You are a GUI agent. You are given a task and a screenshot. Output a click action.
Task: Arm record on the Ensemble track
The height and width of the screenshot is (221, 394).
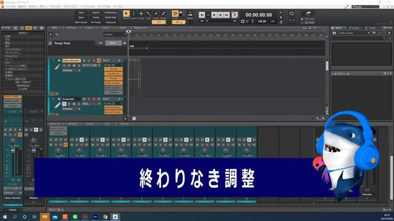pyautogui.click(x=94, y=99)
